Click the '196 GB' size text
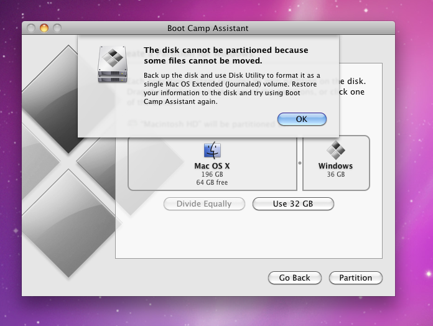433x326 pixels. point(212,174)
